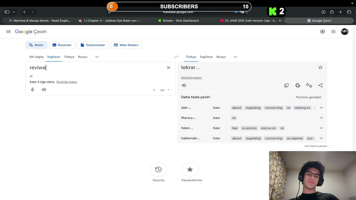The width and height of the screenshot is (356, 200).
Task: Choose Rusça as source language
Action: coord(83,57)
